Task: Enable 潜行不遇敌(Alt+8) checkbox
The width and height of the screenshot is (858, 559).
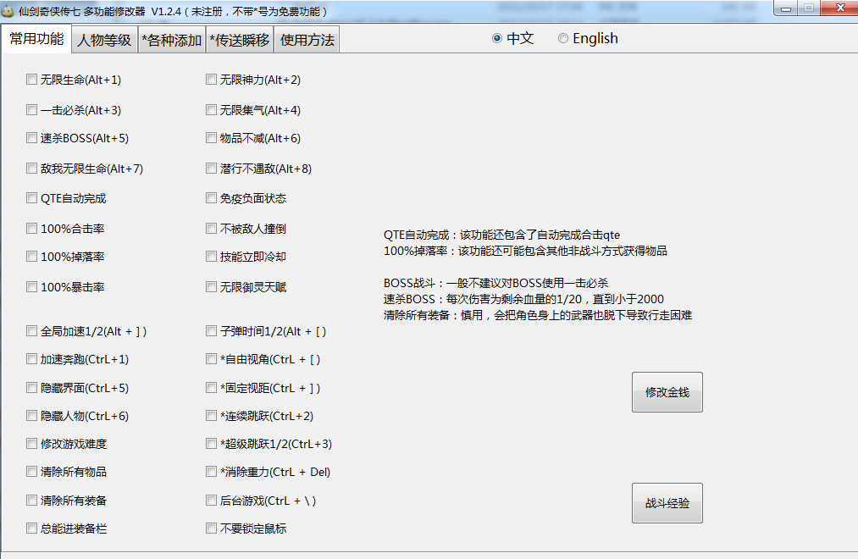Action: point(211,169)
